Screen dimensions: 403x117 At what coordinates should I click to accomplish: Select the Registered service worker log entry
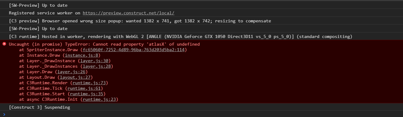(x=201, y=13)
